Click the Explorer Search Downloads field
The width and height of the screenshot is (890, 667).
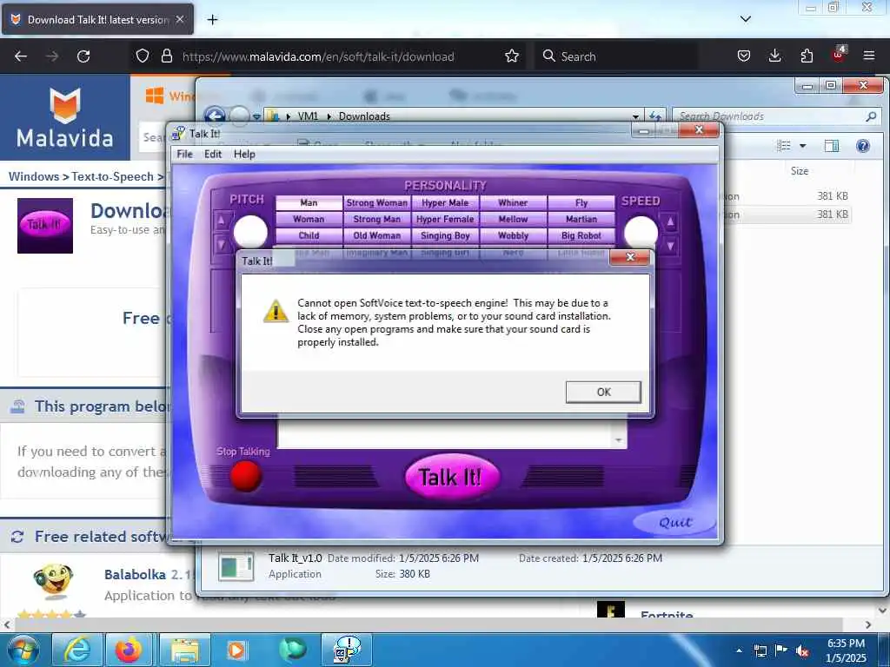point(776,116)
